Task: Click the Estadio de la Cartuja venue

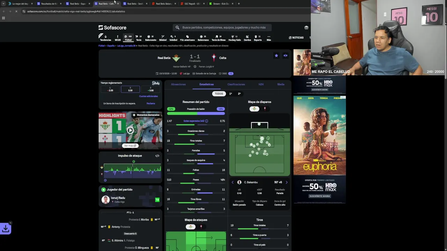Action: tap(204, 74)
